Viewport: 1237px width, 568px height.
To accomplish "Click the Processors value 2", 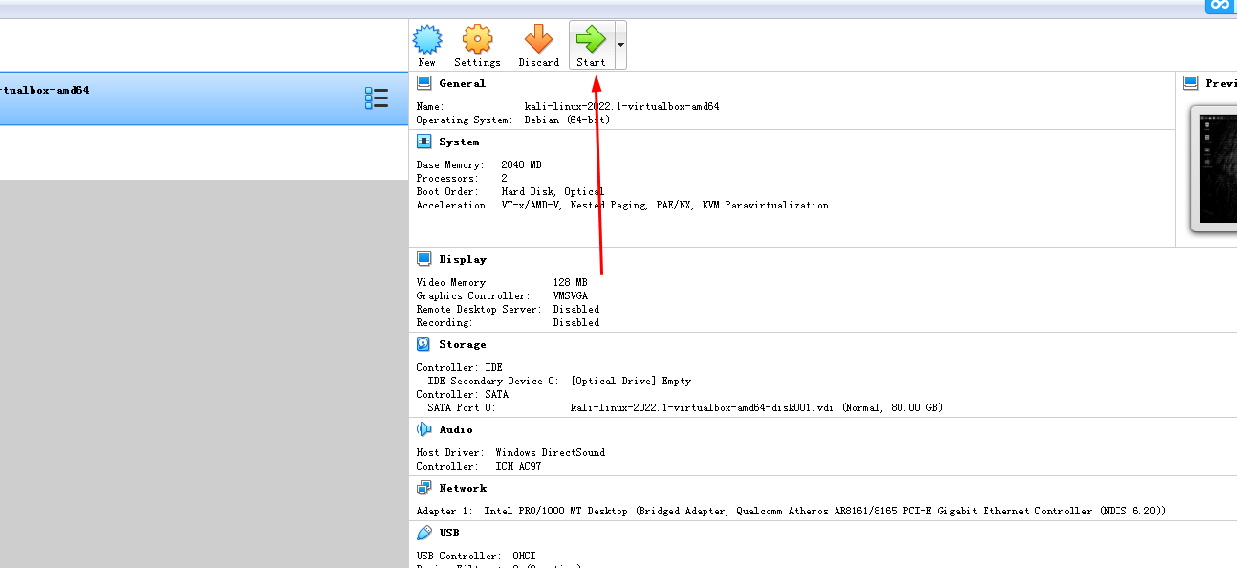I will point(504,178).
